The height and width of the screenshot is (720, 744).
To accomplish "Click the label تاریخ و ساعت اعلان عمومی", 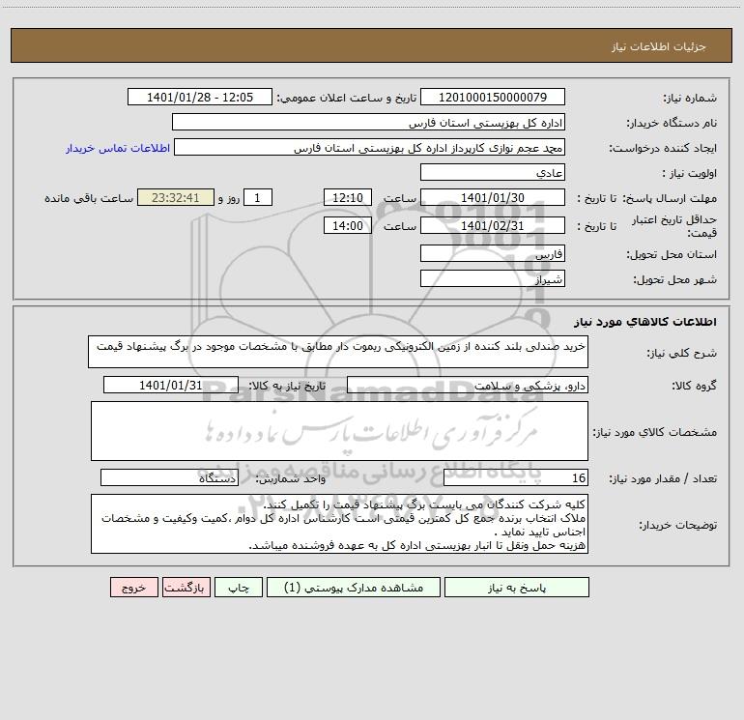I will coord(346,98).
